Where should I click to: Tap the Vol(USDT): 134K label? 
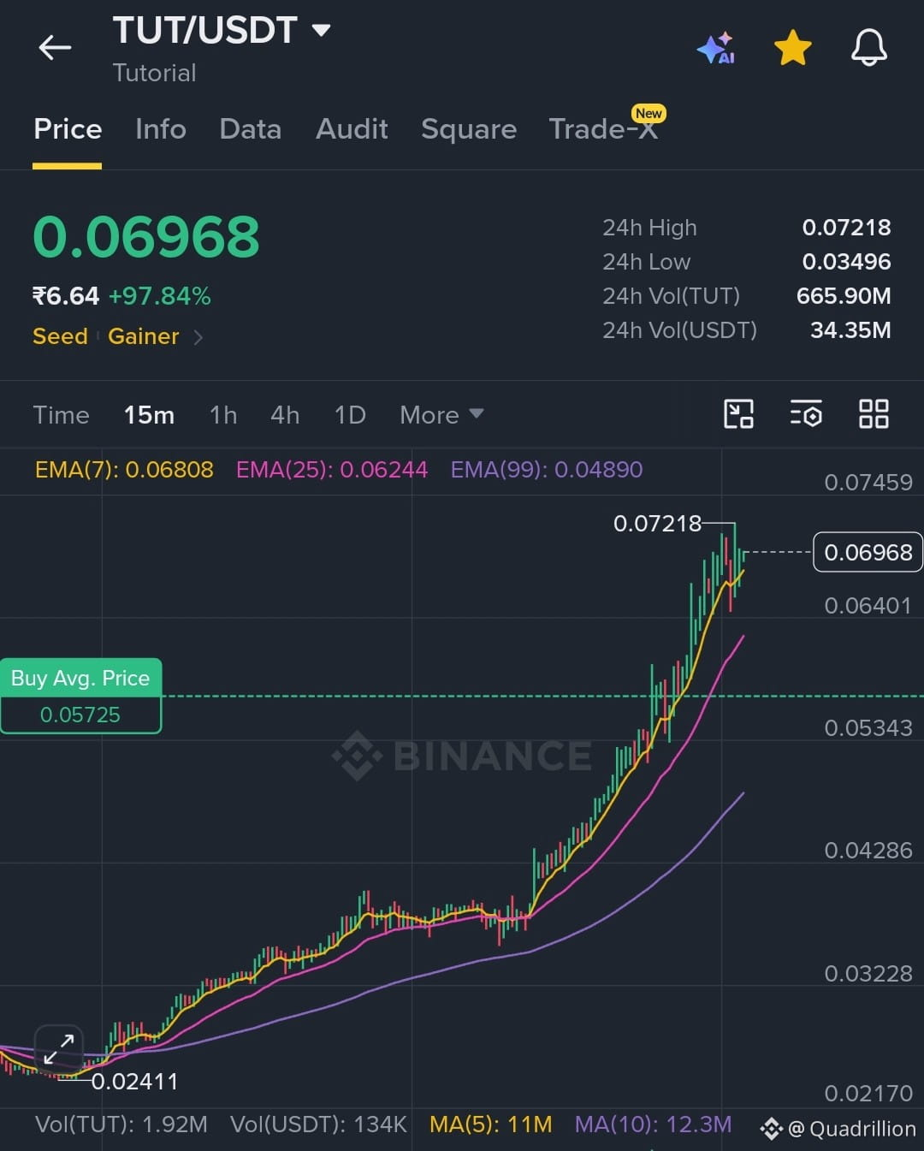[x=318, y=1124]
